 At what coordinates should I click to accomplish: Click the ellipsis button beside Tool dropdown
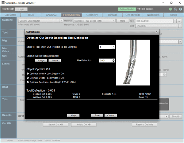tap(179, 21)
